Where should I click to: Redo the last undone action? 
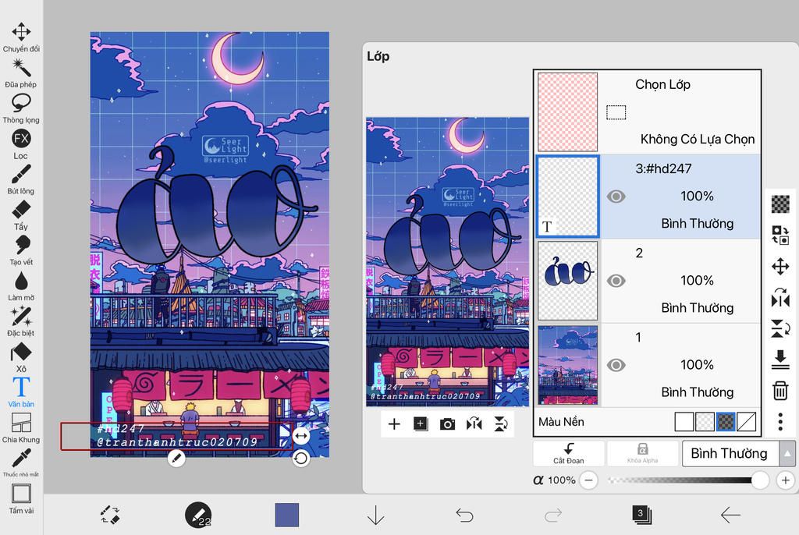tap(553, 516)
